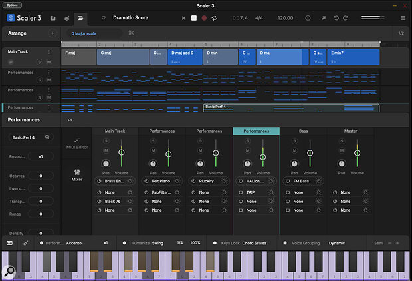Open the MIDI Editor view

click(x=77, y=144)
